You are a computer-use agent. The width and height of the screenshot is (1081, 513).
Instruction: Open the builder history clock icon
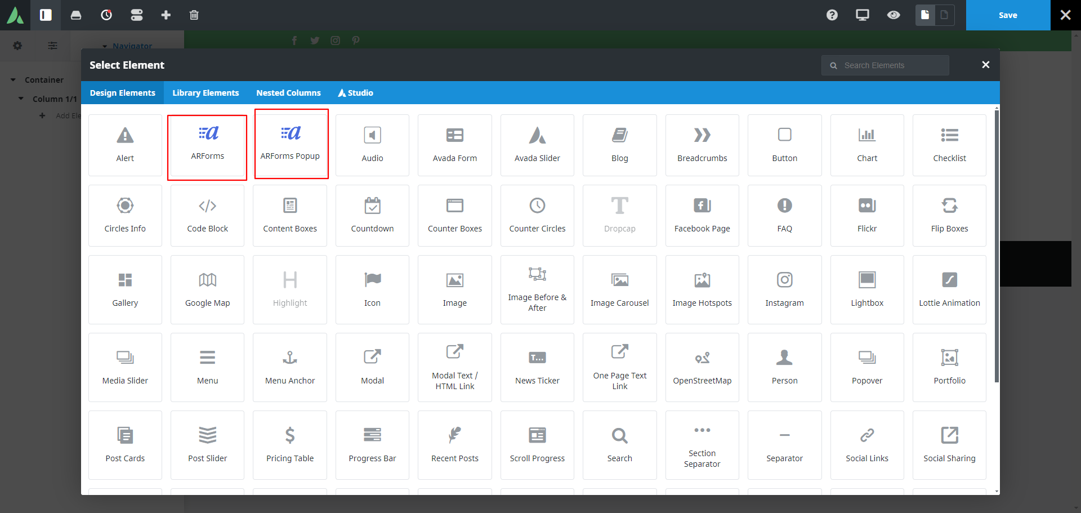point(106,15)
